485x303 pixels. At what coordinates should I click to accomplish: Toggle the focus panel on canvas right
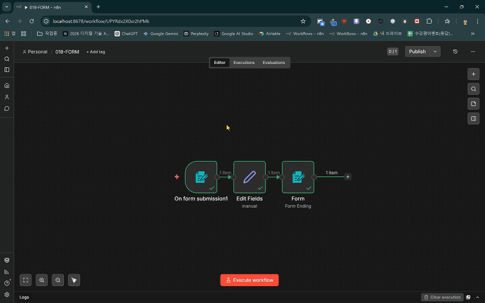point(473,118)
